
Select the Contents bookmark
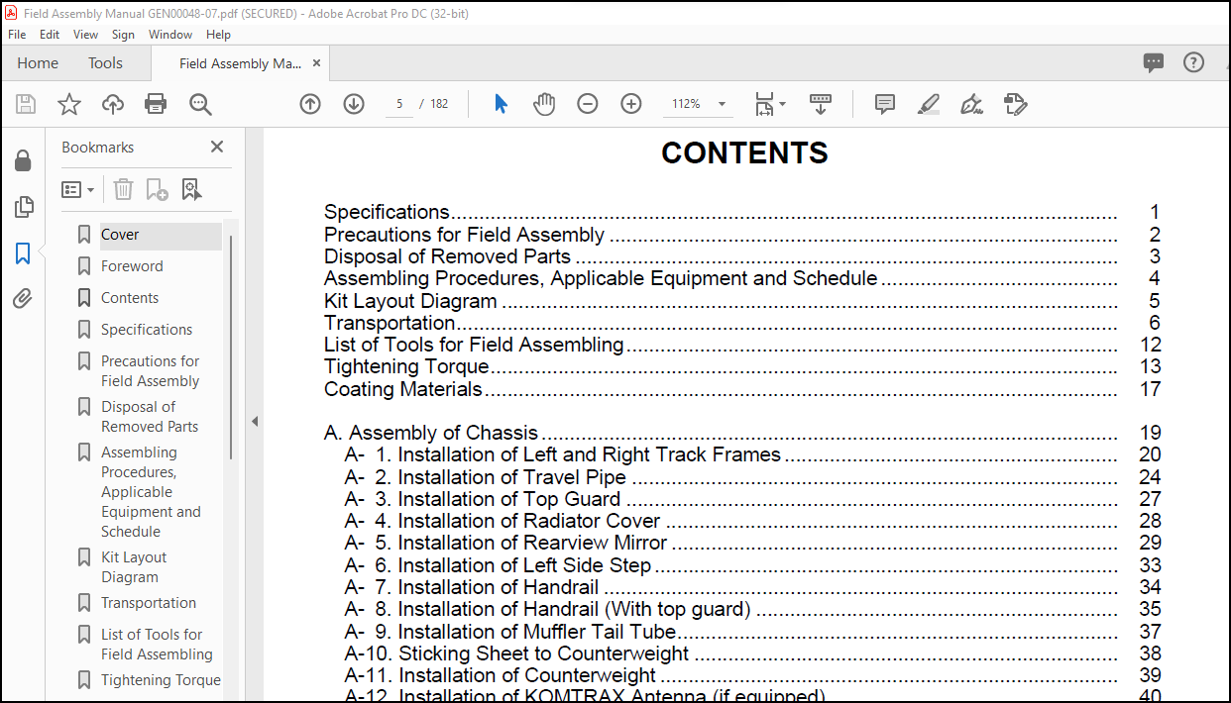tap(130, 298)
